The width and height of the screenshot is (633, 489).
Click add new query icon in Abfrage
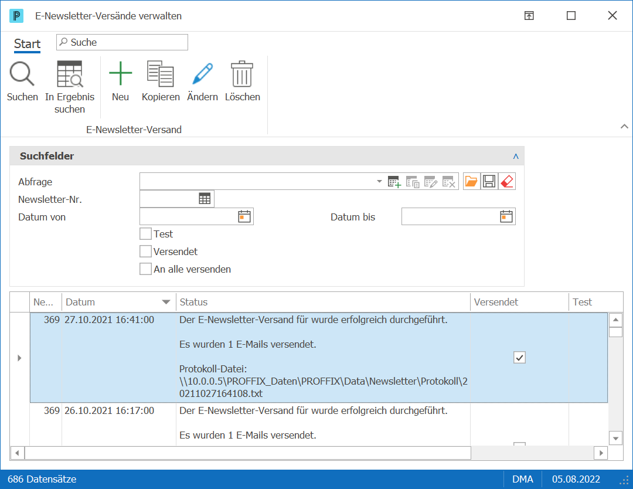(x=394, y=182)
